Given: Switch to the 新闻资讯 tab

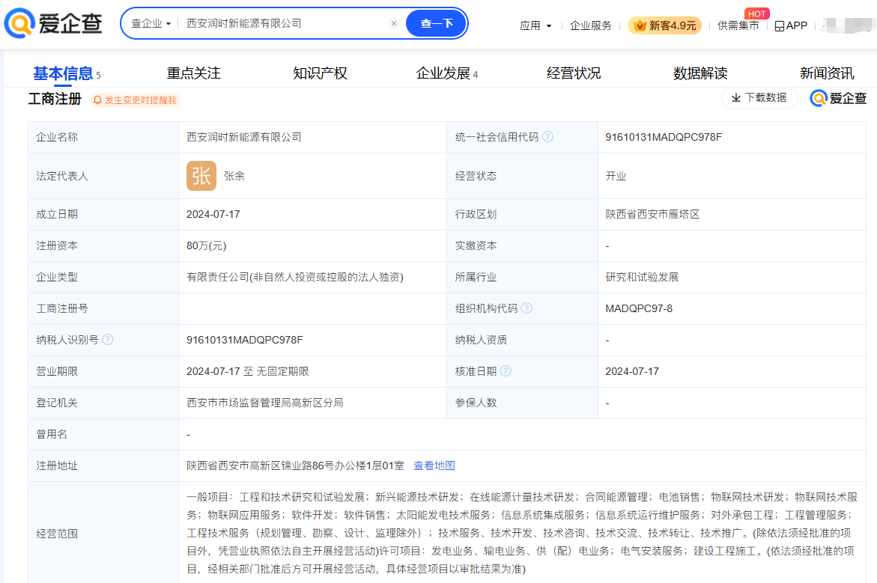Looking at the screenshot, I should 827,73.
